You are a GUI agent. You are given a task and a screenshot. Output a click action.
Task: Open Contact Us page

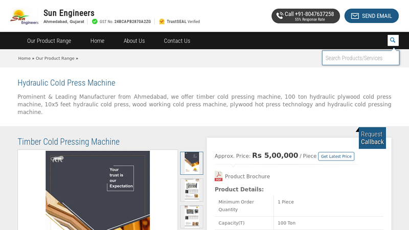(177, 41)
